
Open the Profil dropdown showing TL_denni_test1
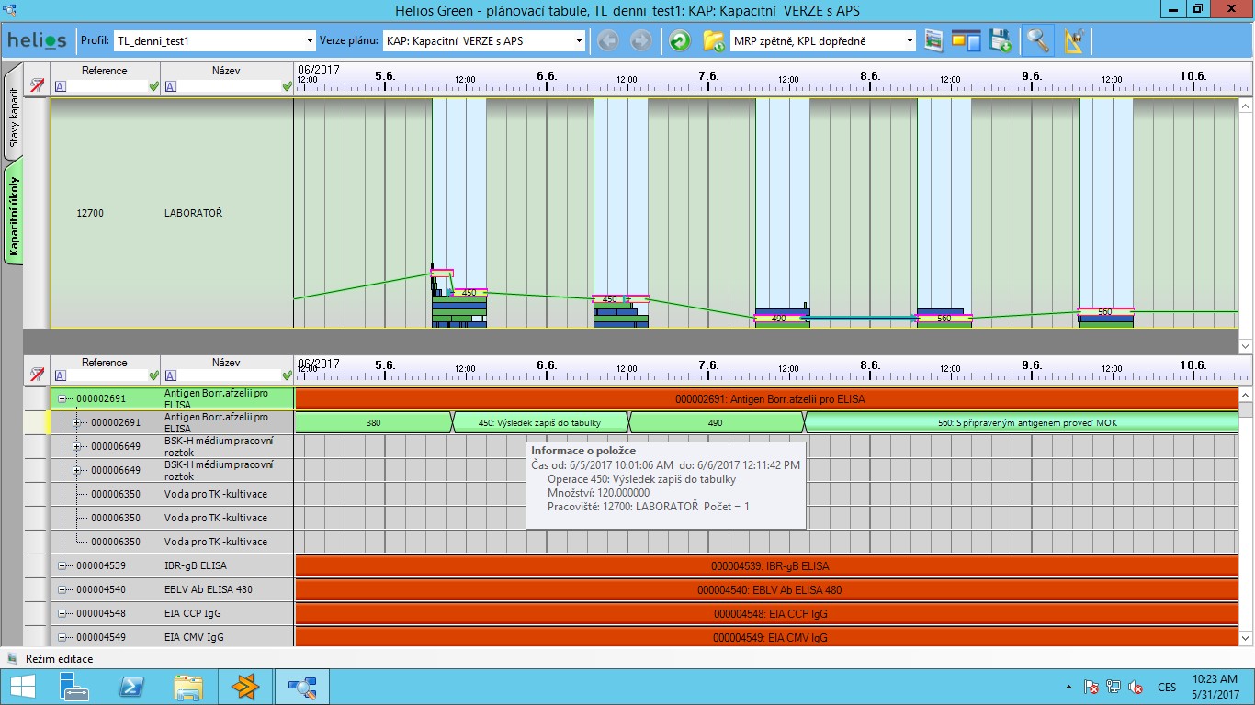click(x=214, y=40)
